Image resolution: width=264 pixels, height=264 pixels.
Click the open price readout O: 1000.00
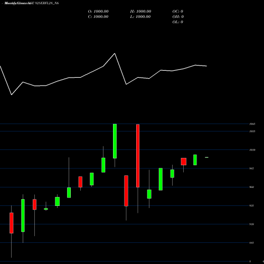pyautogui.click(x=98, y=12)
